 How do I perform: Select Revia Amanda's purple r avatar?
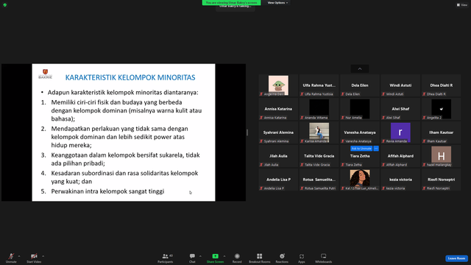click(400, 132)
